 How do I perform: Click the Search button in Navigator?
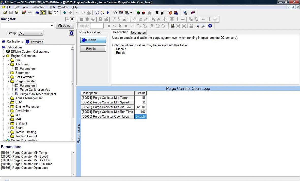click(65, 25)
